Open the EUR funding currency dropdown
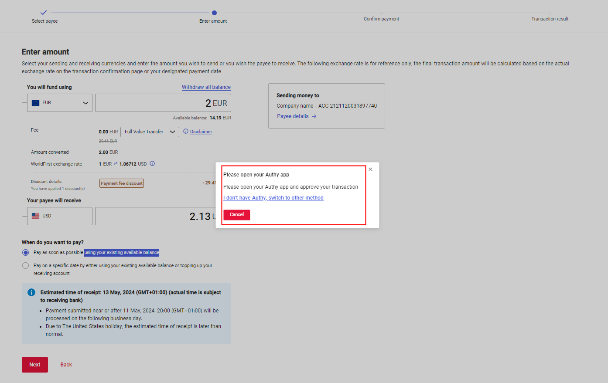The image size is (608, 383). (x=60, y=103)
